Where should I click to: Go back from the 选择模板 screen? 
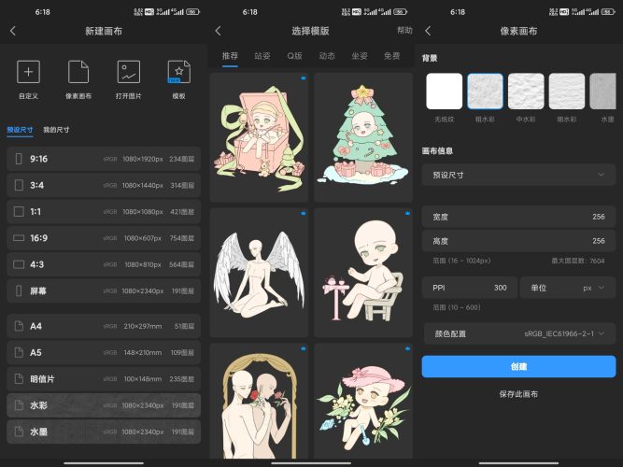click(x=219, y=31)
